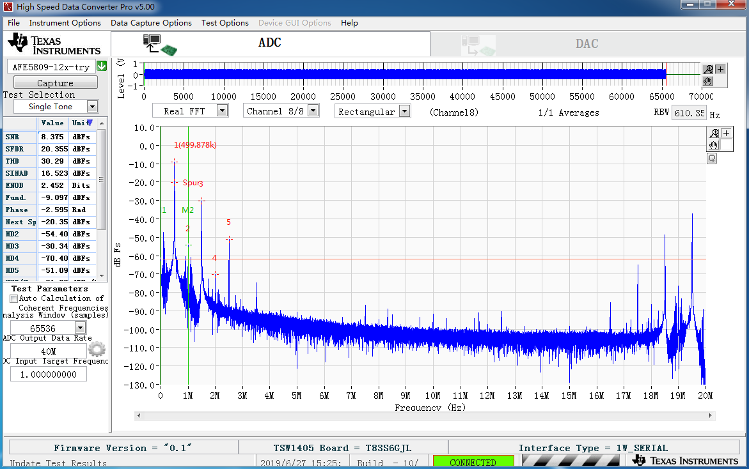Select pan hand tool on level graph
This screenshot has width=749, height=469.
[709, 81]
